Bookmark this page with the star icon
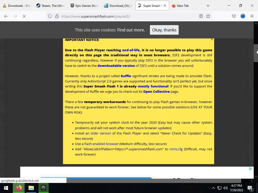Viewport: 258px width, 193px height. point(208,16)
